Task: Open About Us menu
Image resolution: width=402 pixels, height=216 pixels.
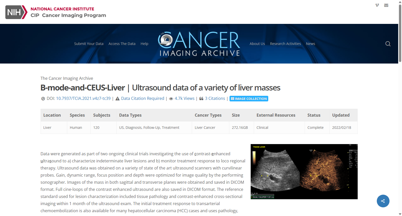Action: [x=257, y=44]
